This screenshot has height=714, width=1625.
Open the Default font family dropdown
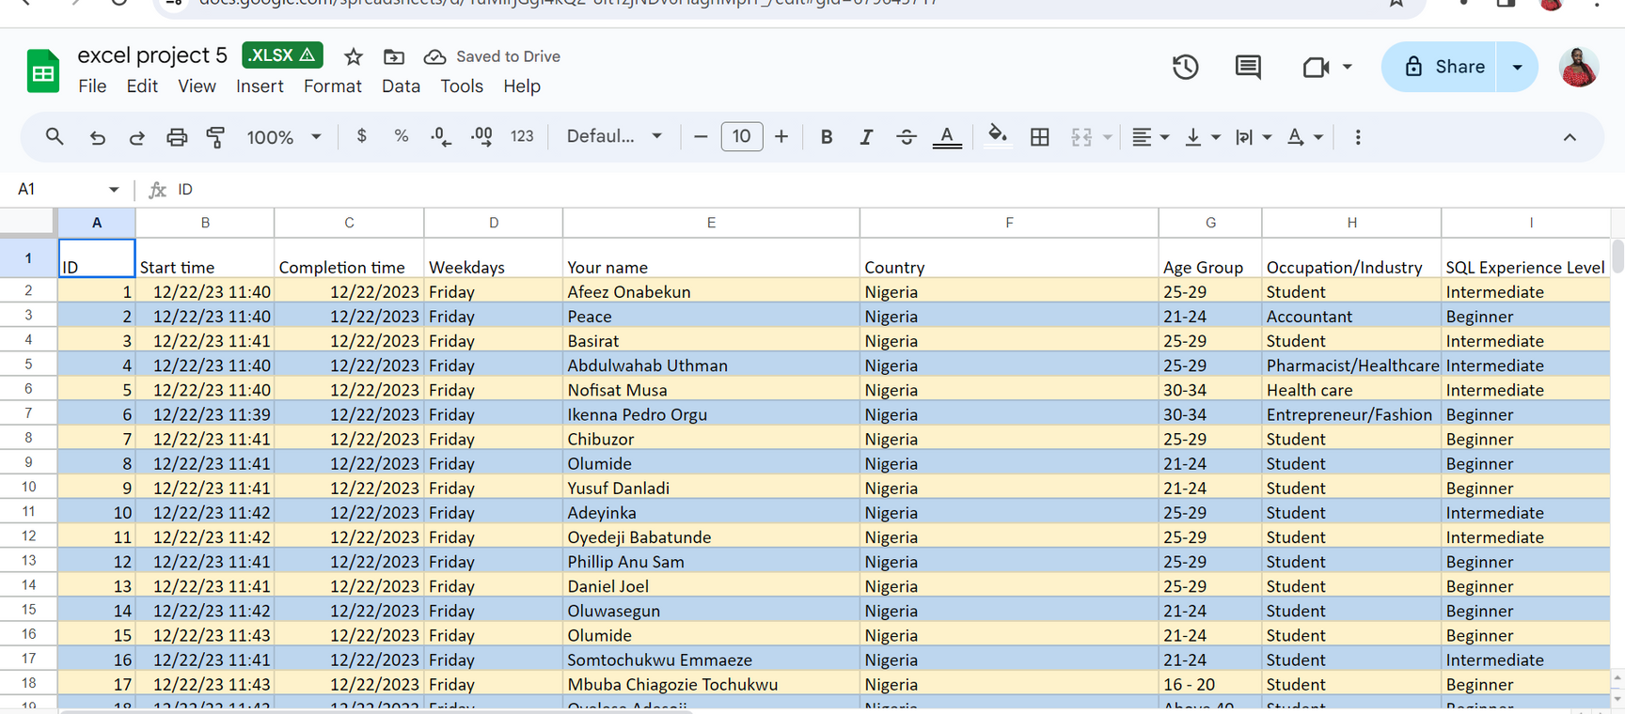(x=614, y=137)
